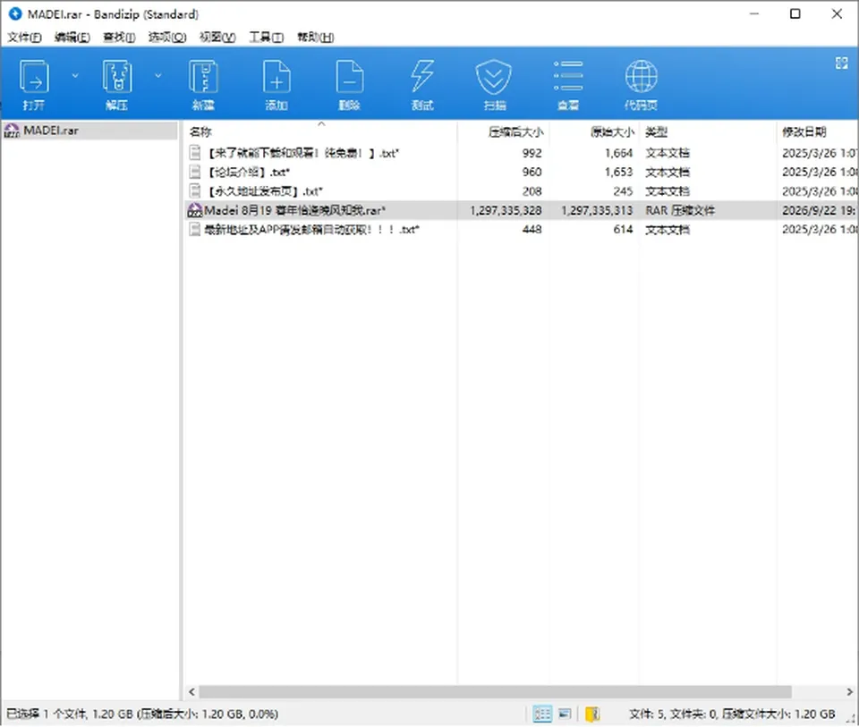Screen dimensions: 859x727
Task: Select the 【论坛介绍】.txt file name
Action: [247, 173]
